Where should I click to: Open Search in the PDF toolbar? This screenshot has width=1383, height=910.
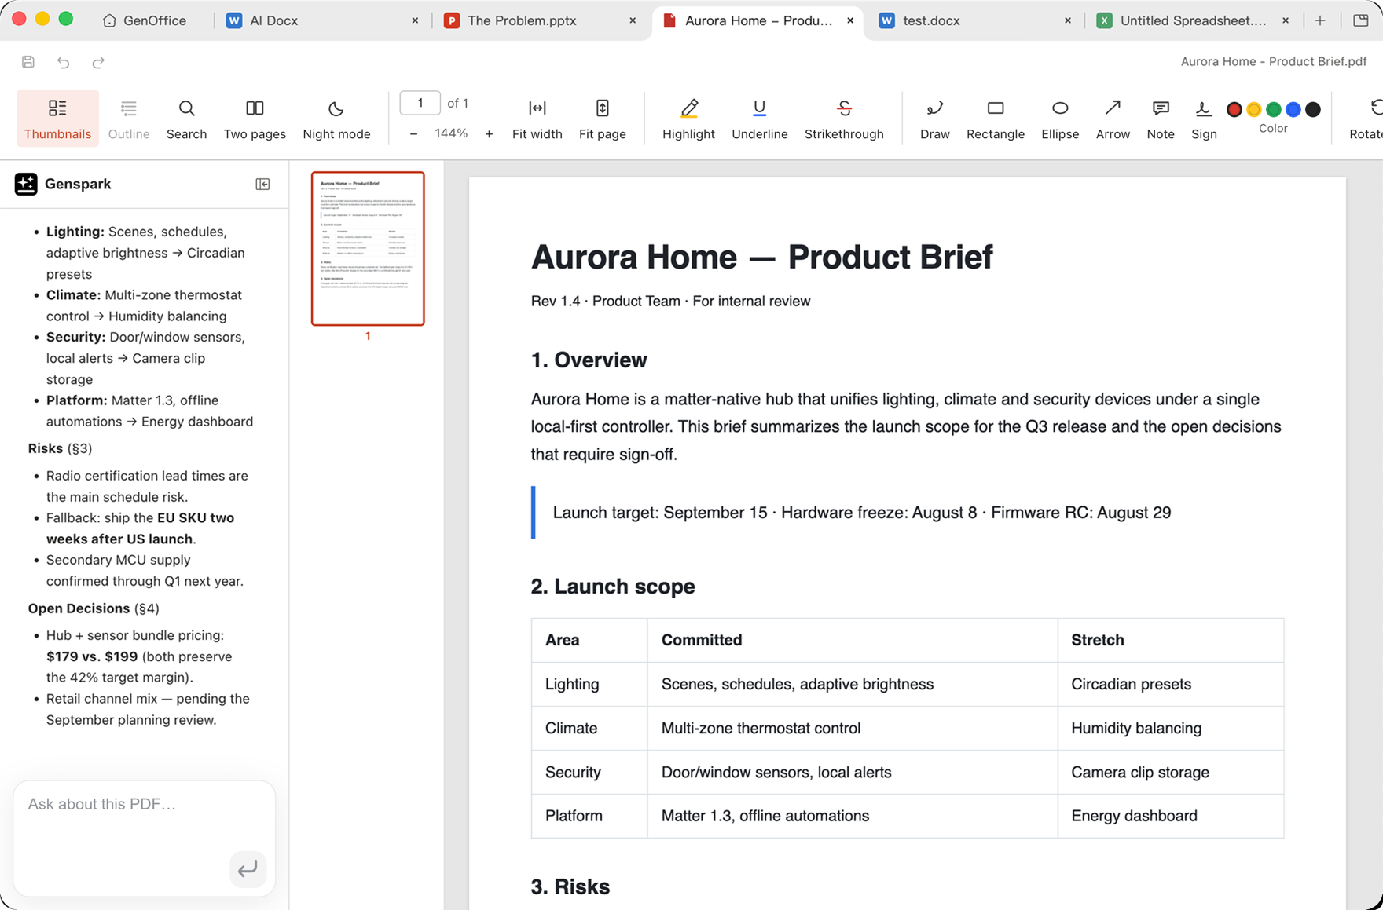(x=186, y=119)
